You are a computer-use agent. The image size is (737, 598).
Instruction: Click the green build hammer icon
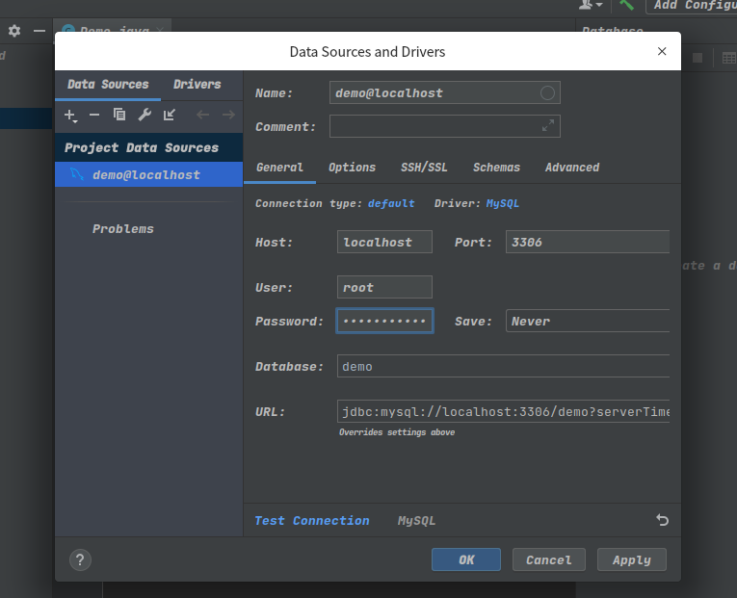pos(626,5)
